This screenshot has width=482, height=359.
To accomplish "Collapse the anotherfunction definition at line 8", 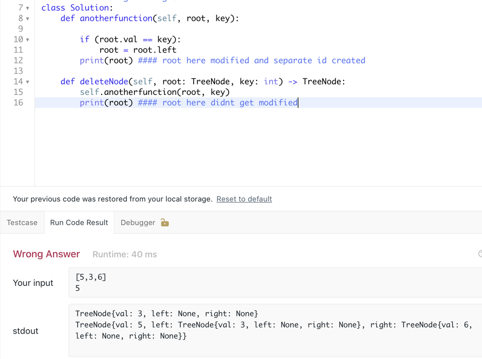I will click(27, 19).
